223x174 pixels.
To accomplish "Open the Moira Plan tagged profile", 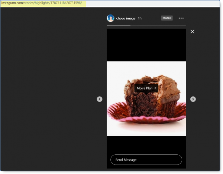I will click(x=146, y=88).
